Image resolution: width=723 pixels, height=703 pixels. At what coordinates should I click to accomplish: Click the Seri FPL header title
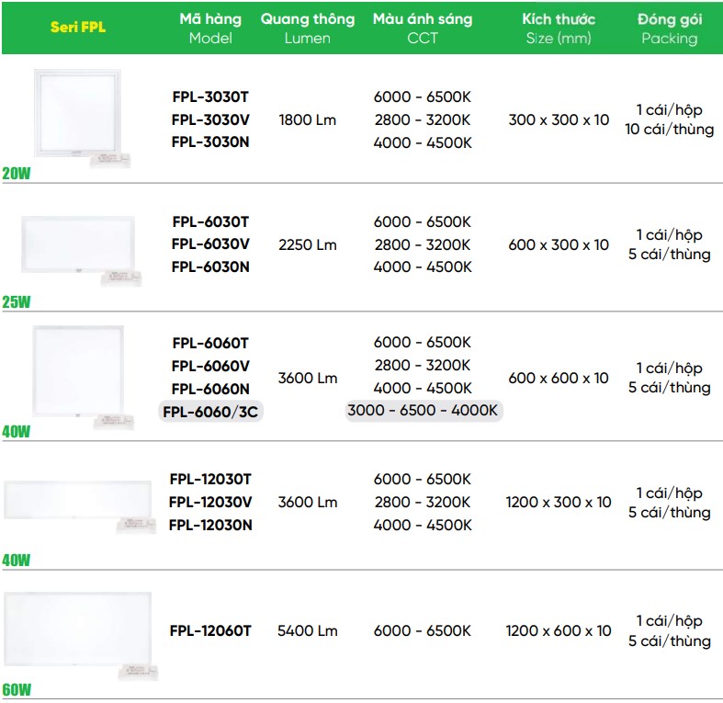(78, 28)
